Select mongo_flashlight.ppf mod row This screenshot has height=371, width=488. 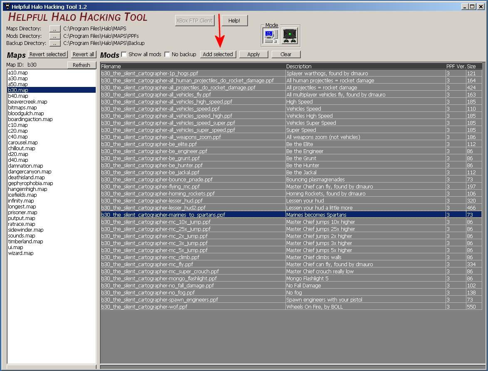(x=291, y=279)
